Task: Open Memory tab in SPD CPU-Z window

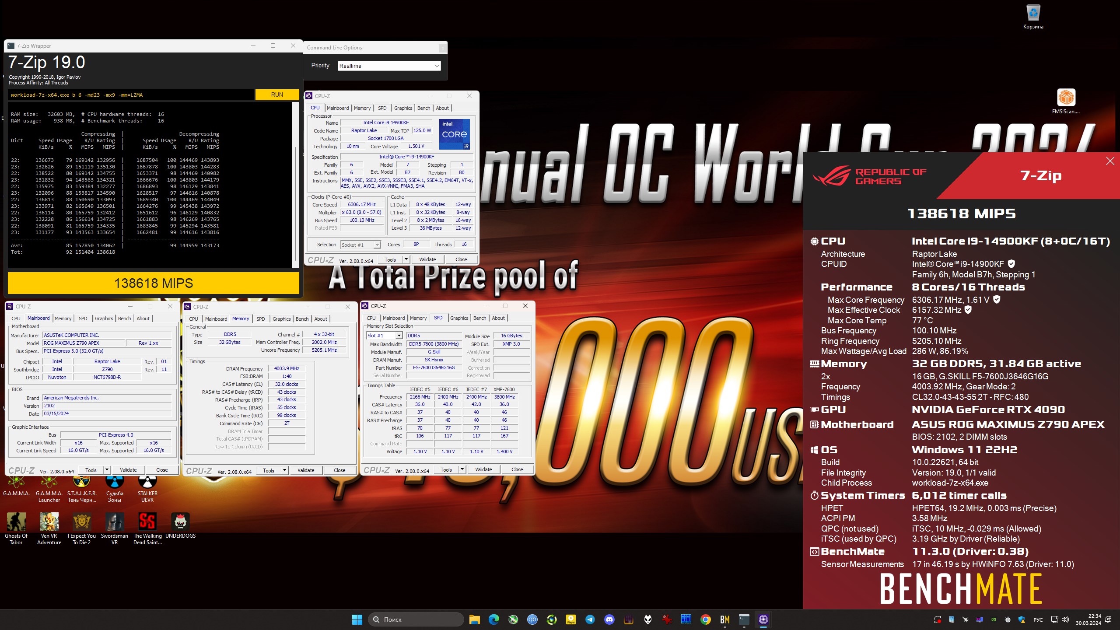Action: click(x=418, y=318)
